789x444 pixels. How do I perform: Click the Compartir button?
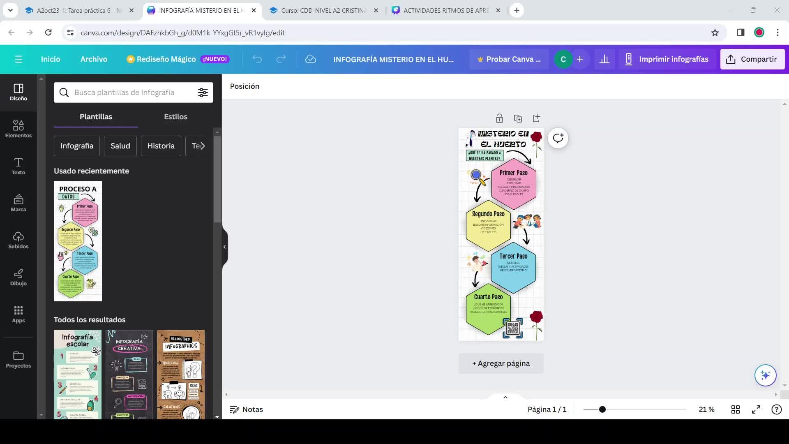(752, 59)
